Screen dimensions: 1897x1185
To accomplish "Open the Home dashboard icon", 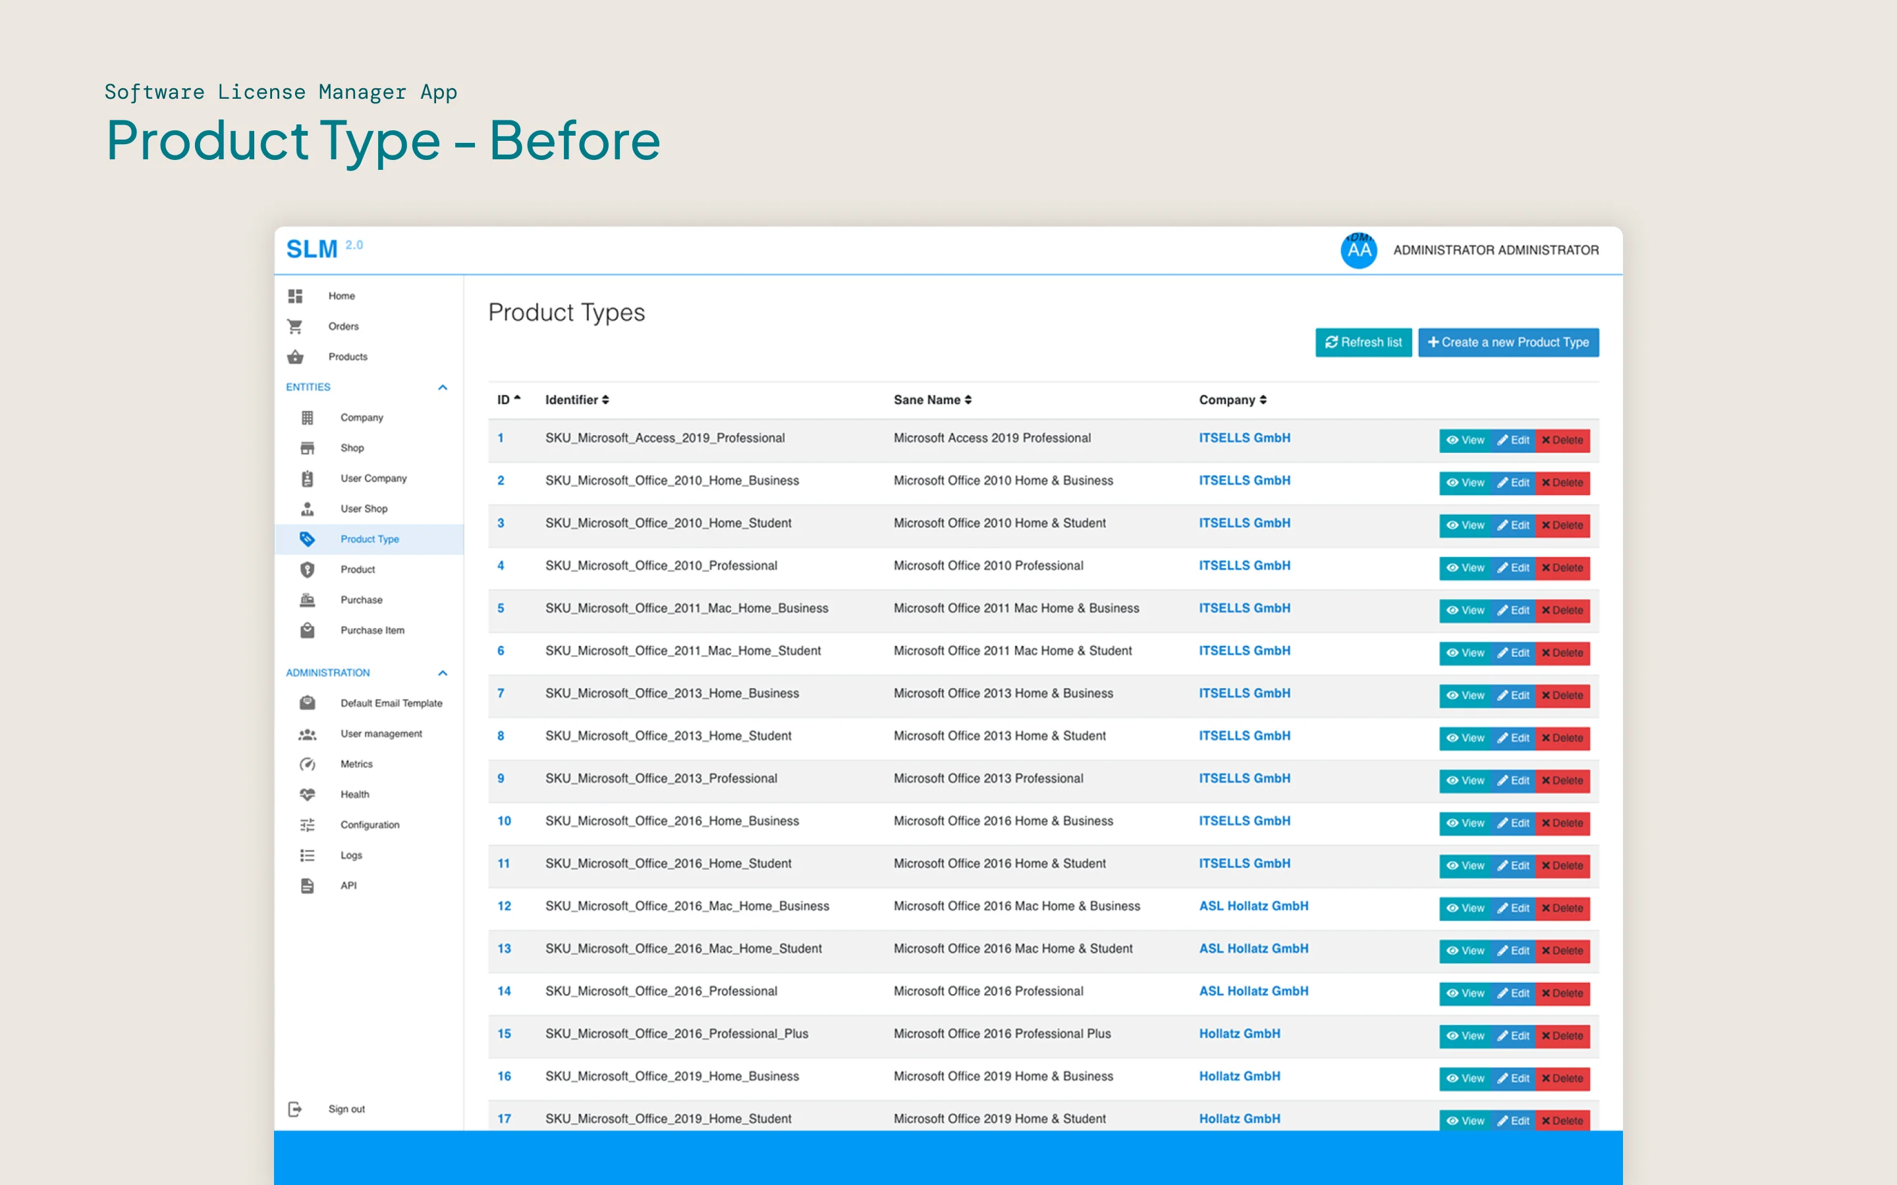I will [294, 296].
